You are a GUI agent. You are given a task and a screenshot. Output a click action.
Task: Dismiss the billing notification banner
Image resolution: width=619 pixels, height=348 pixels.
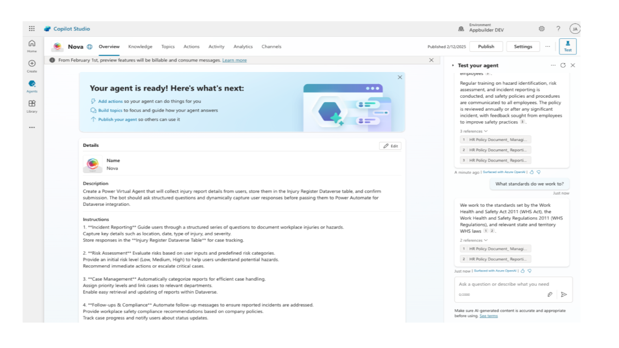pyautogui.click(x=432, y=60)
